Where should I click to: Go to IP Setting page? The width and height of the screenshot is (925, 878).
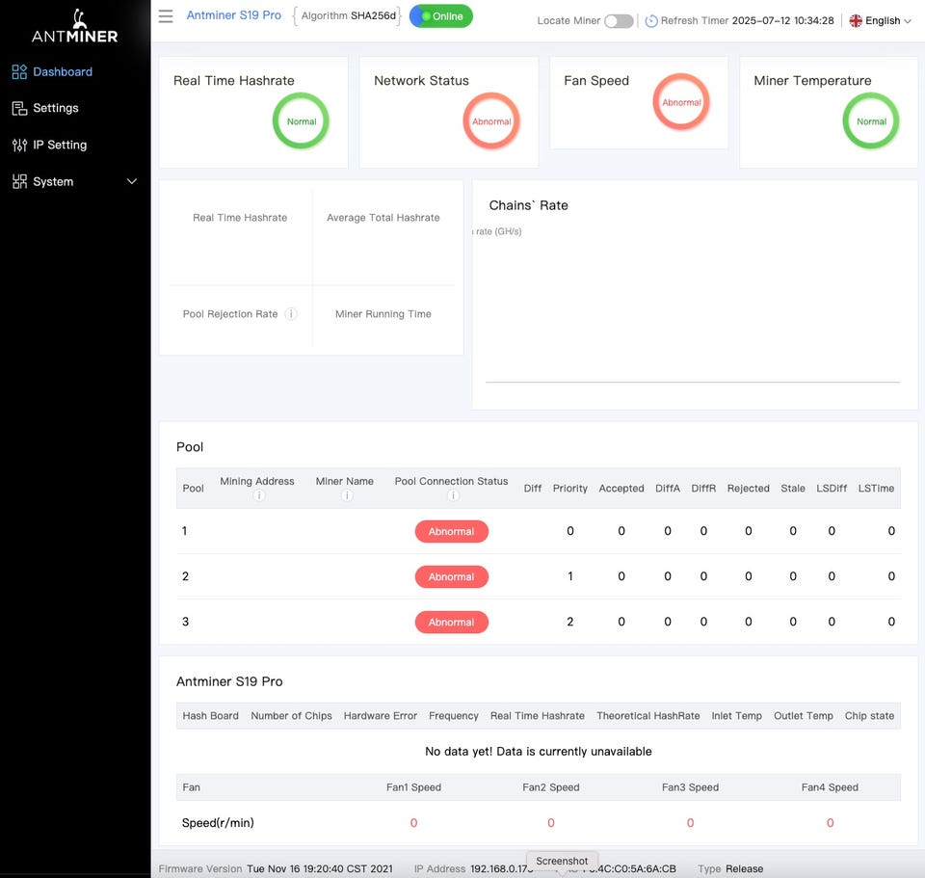pyautogui.click(x=60, y=145)
